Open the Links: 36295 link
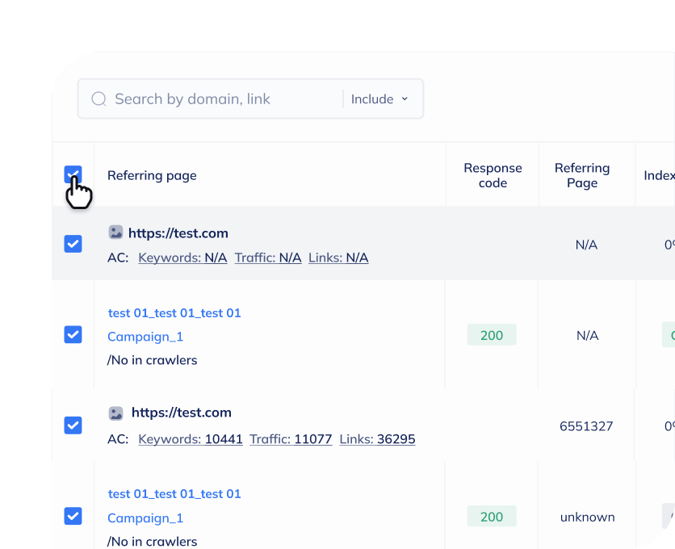This screenshot has height=549, width=675. pos(377,439)
